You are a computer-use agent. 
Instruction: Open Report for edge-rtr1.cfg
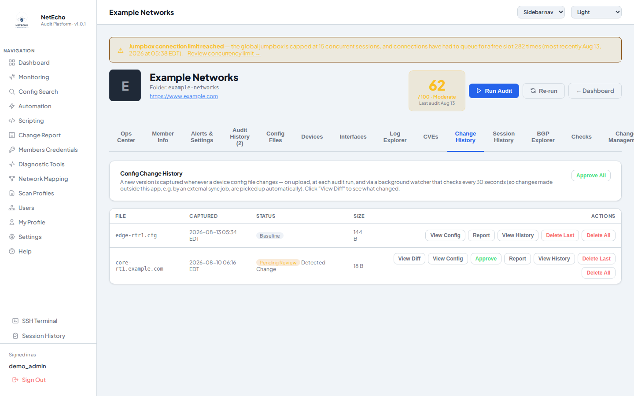(481, 235)
